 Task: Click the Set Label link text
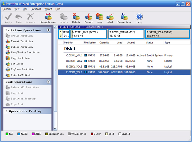coord(17,64)
